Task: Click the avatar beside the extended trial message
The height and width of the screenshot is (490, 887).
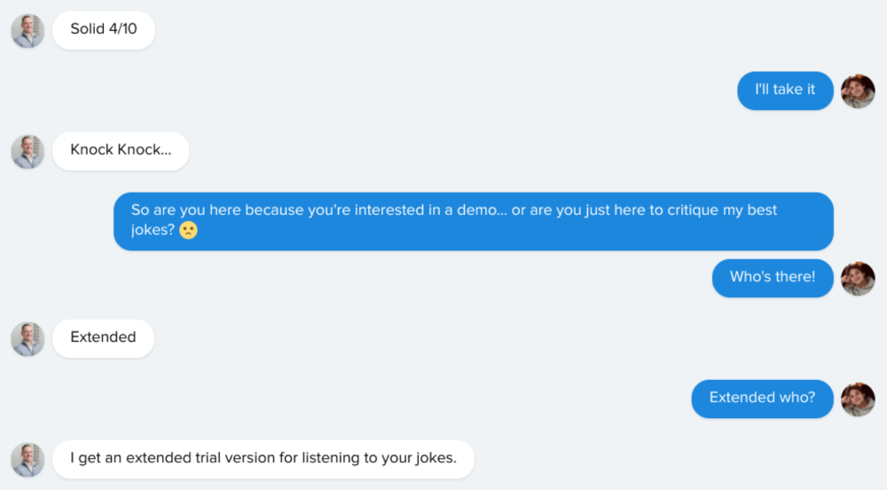Action: pyautogui.click(x=27, y=460)
